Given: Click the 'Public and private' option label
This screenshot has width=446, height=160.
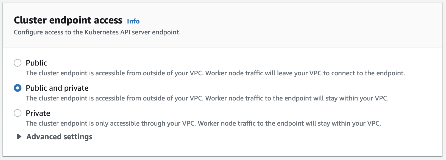Looking at the screenshot, I should pyautogui.click(x=57, y=88).
